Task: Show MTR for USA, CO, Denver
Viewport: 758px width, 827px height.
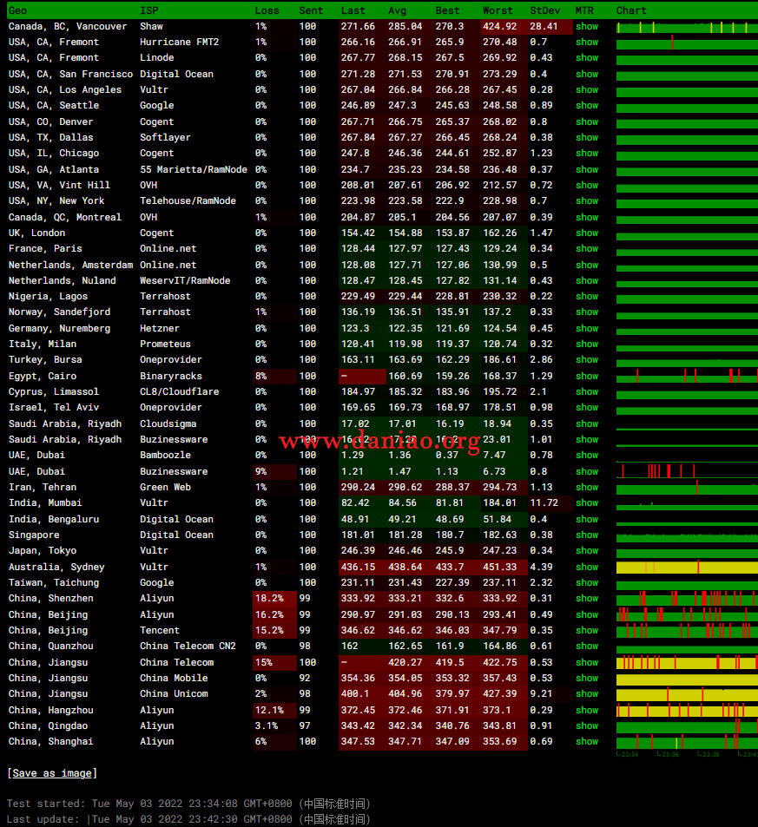Action: coord(587,121)
